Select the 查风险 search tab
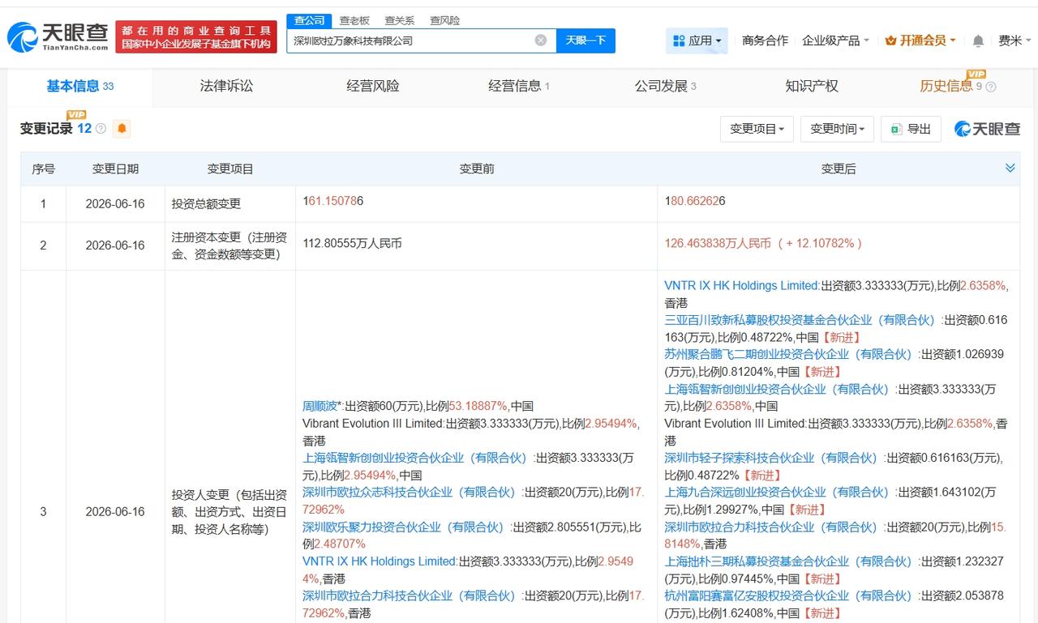Viewport: 1038px width, 623px height. coord(444,20)
